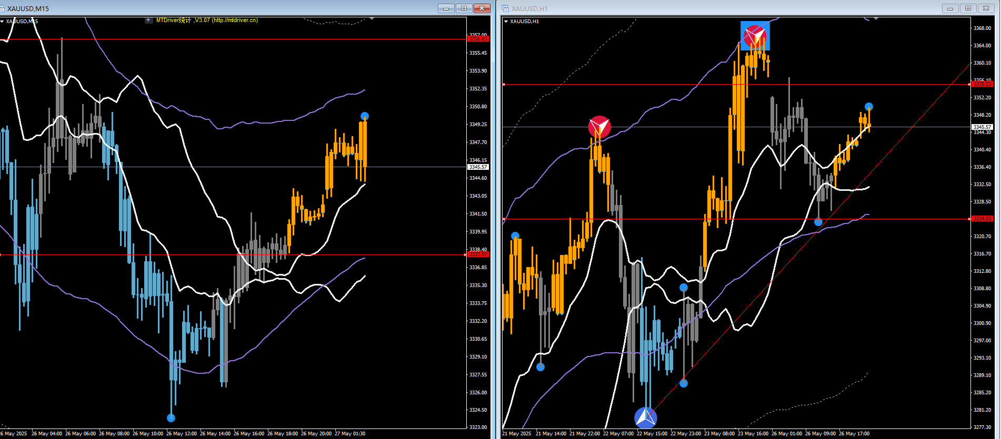
Task: Click the red 3355.23 price label on H1
Action: pos(982,84)
